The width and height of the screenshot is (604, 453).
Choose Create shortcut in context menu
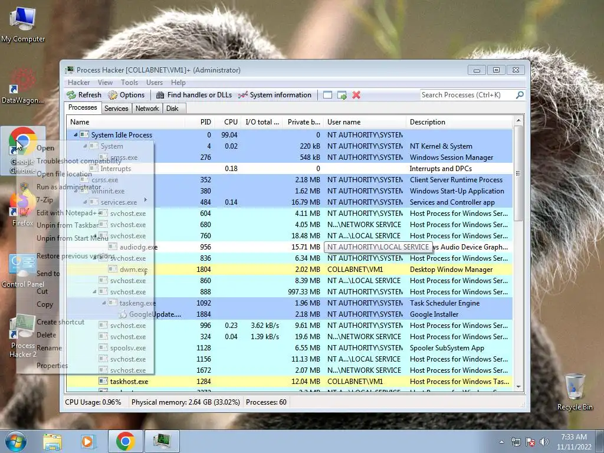point(60,322)
